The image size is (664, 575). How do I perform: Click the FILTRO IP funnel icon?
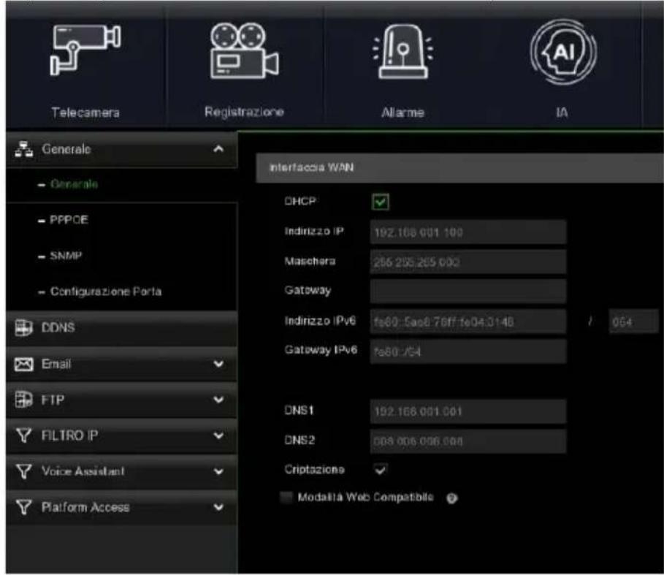(23, 435)
